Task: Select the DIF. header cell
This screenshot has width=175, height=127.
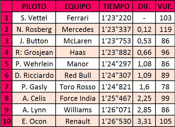Action: point(144,6)
